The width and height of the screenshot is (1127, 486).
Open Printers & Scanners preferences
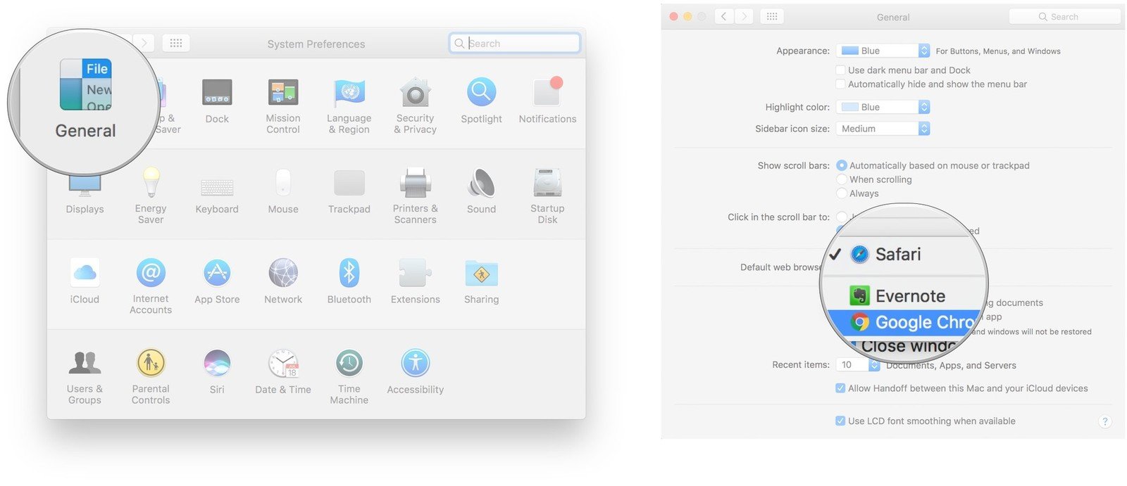click(415, 196)
